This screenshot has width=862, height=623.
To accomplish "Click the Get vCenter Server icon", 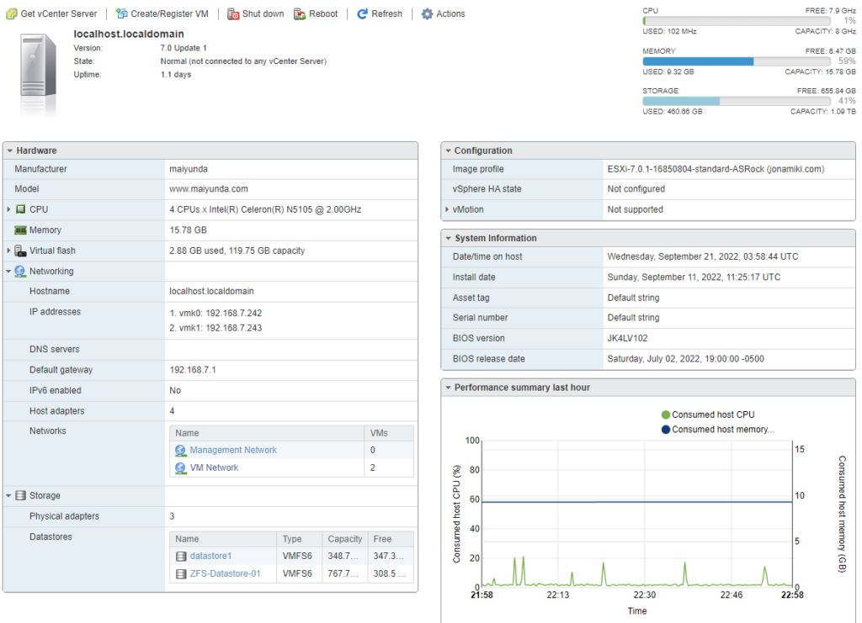I will 10,13.
